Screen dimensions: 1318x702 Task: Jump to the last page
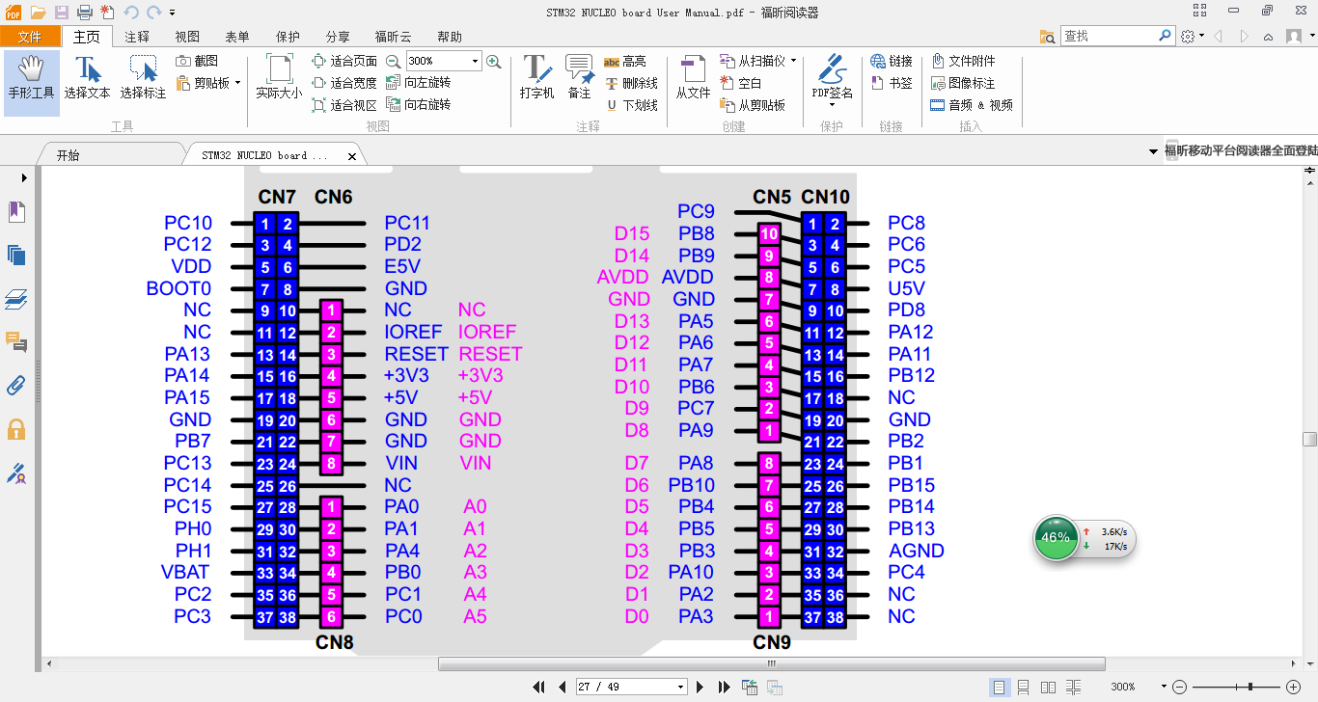coord(725,687)
